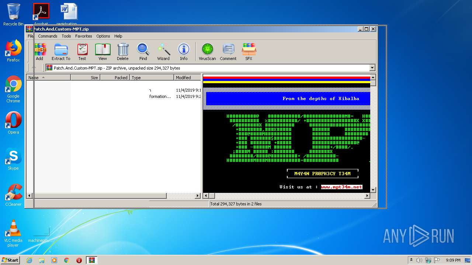Click comment pane scroll down arrow
Viewport: 472px width, 265px height.
(373, 190)
